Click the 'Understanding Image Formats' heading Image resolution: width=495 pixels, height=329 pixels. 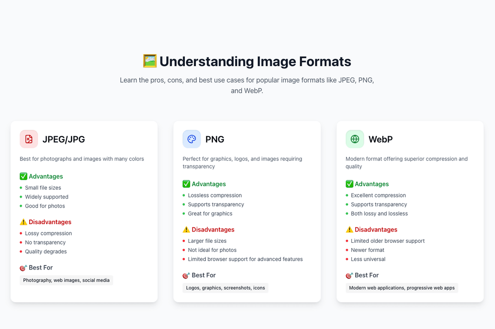coord(255,61)
